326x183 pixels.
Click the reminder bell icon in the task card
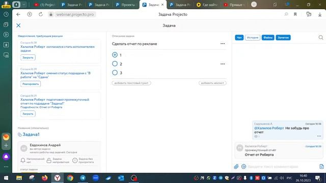tap(23, 161)
